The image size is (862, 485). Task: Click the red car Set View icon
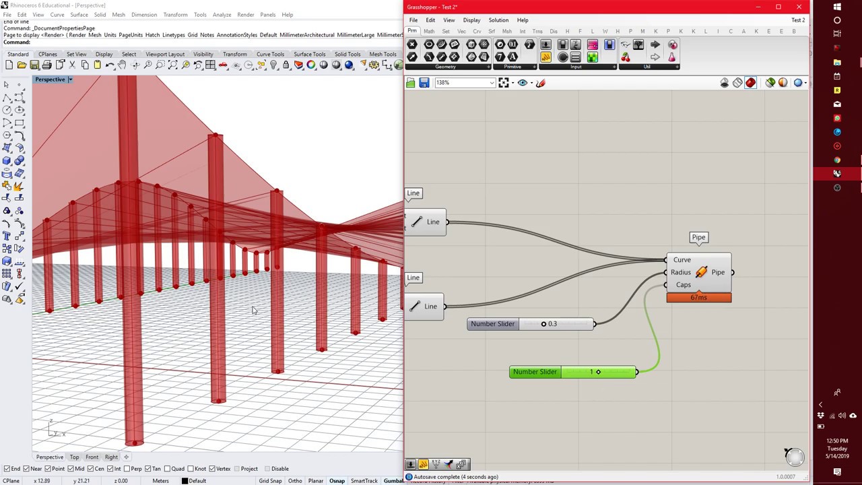(224, 65)
